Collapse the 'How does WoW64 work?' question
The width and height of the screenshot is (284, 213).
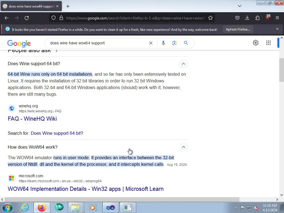click(184, 147)
